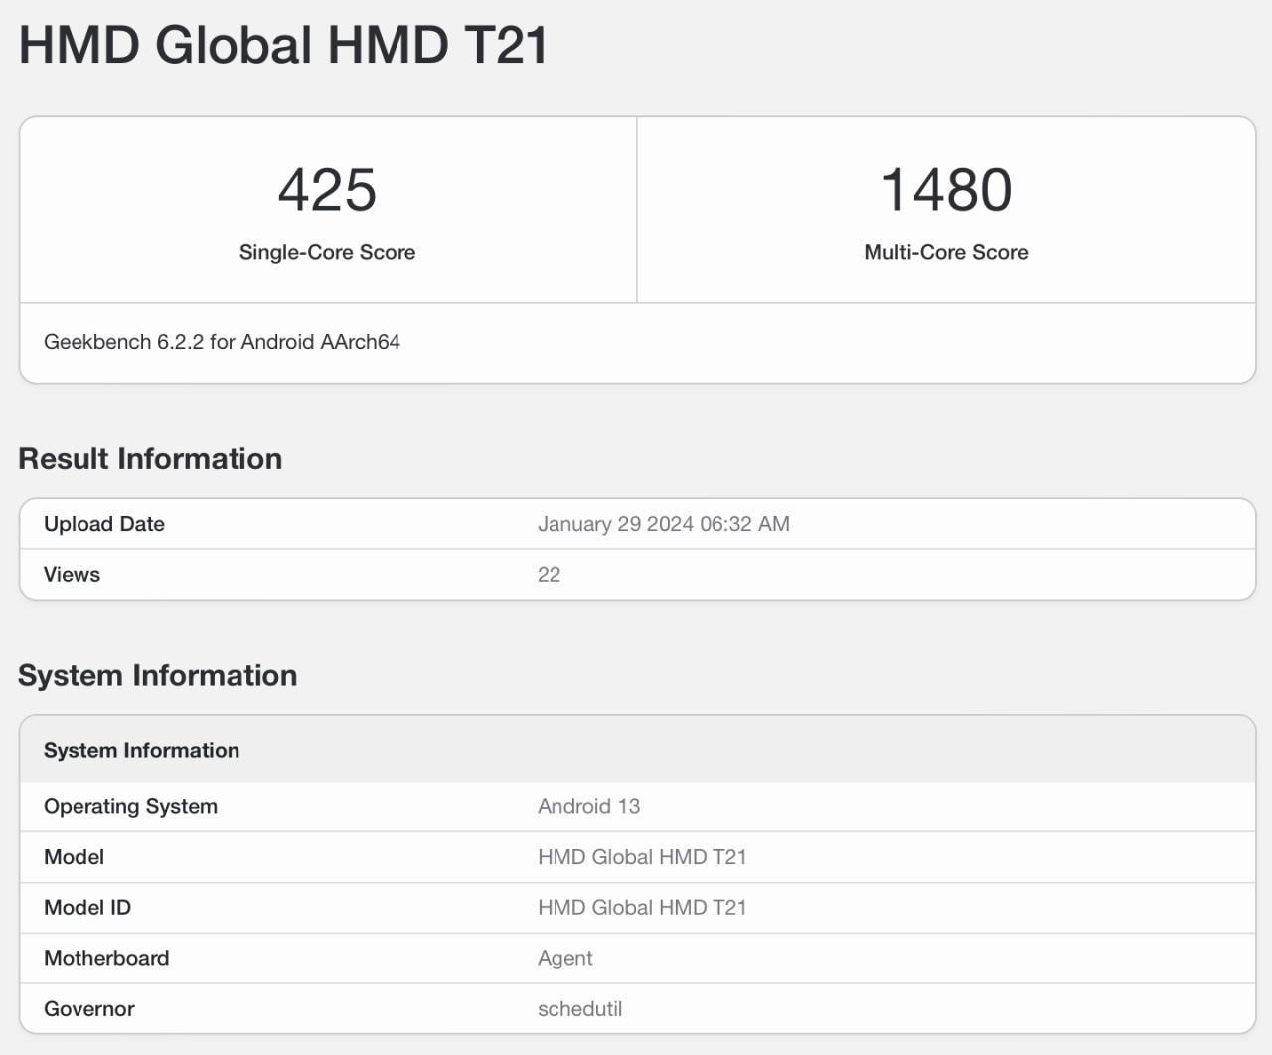Viewport: 1272px width, 1055px height.
Task: Click the System Information table header row
Action: [638, 750]
